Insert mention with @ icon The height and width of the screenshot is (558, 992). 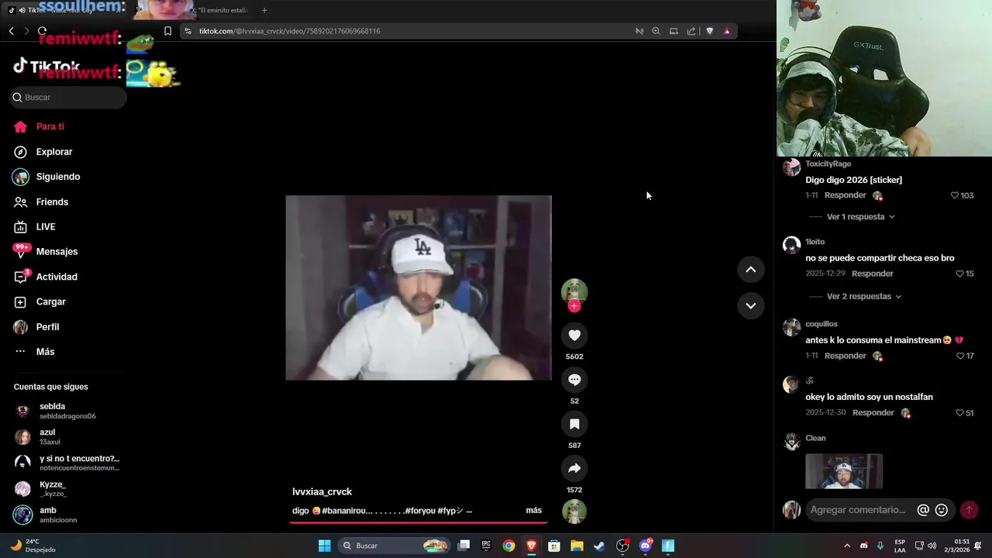tap(923, 510)
